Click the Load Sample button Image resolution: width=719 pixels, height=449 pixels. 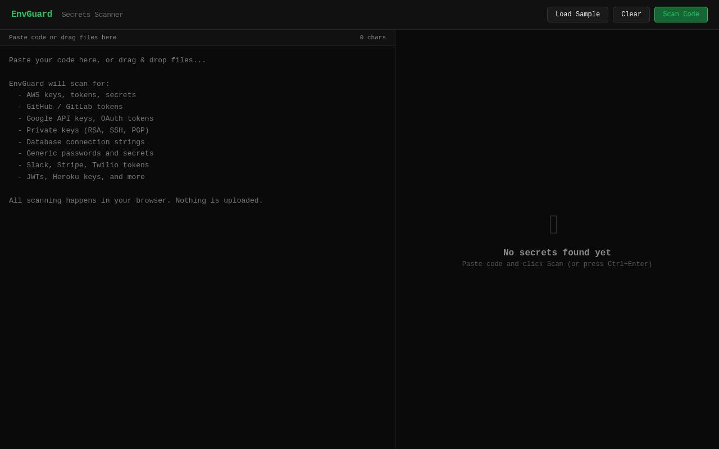coord(577,15)
